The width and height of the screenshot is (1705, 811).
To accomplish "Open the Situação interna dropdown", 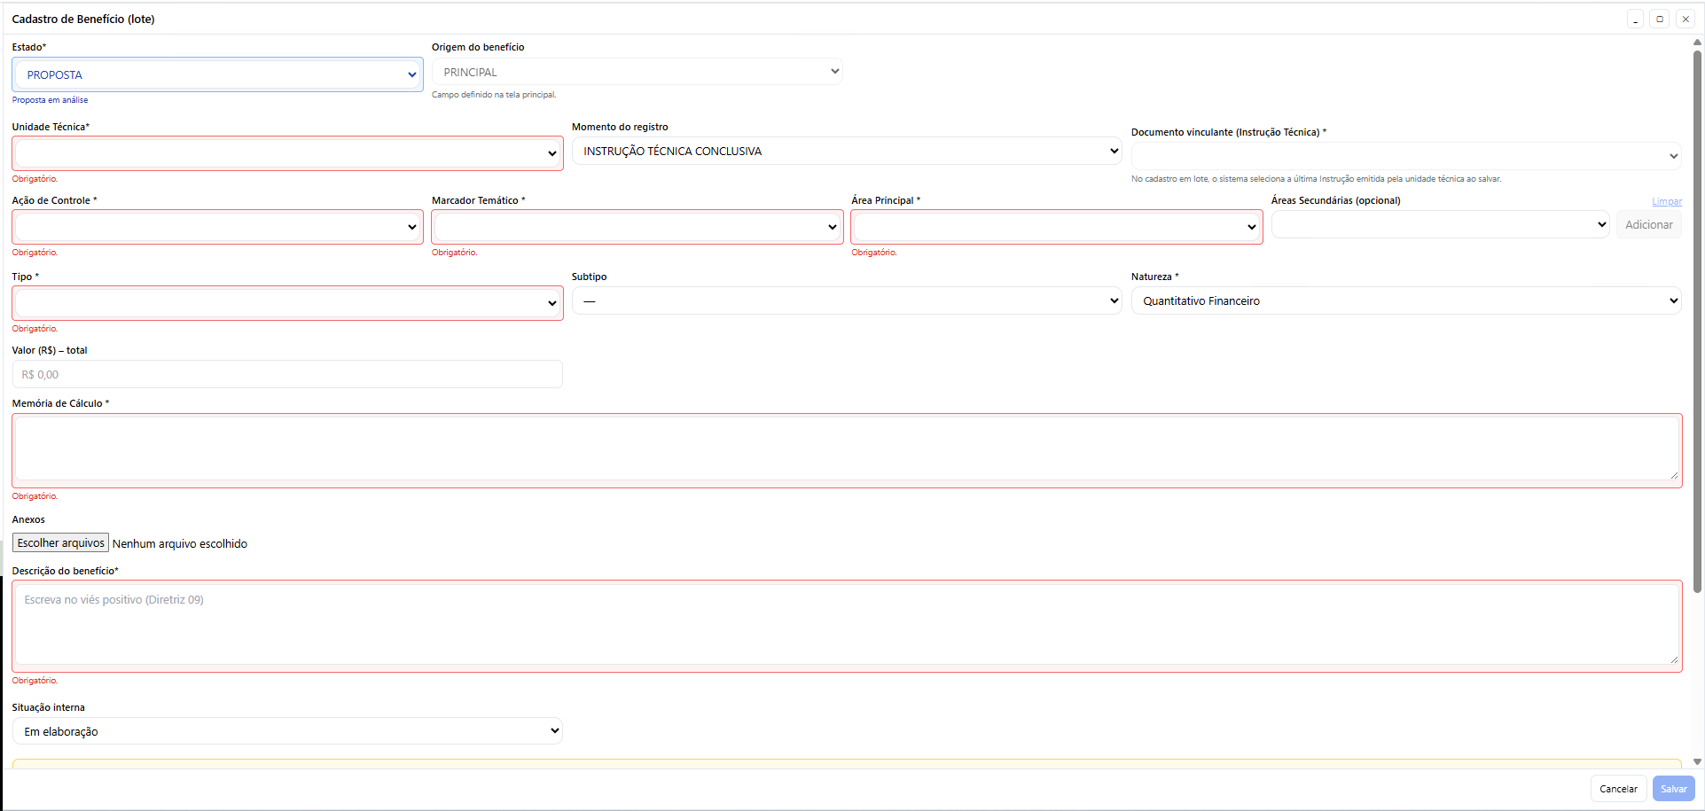I will coord(287,731).
